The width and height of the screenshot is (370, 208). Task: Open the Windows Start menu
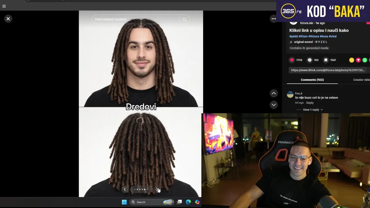coord(124,202)
